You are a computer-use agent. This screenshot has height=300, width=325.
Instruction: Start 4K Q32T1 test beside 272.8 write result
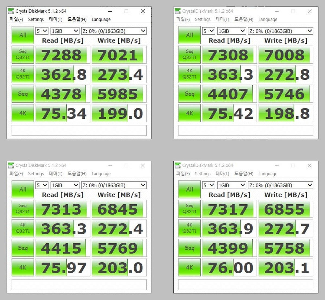point(190,74)
